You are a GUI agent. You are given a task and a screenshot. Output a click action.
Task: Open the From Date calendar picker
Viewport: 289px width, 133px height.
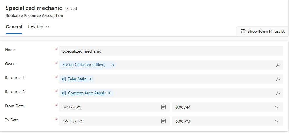163,107
